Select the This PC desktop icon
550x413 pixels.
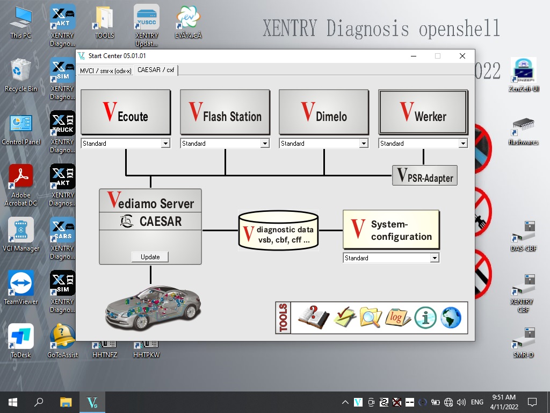click(21, 23)
